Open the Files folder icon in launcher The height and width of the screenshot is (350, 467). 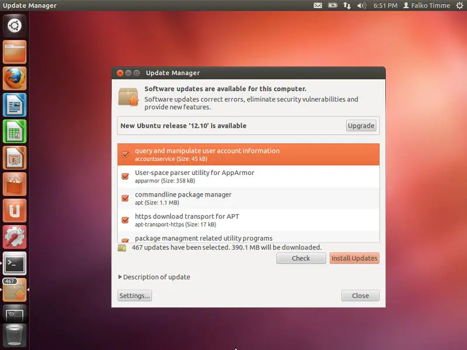pos(14,52)
